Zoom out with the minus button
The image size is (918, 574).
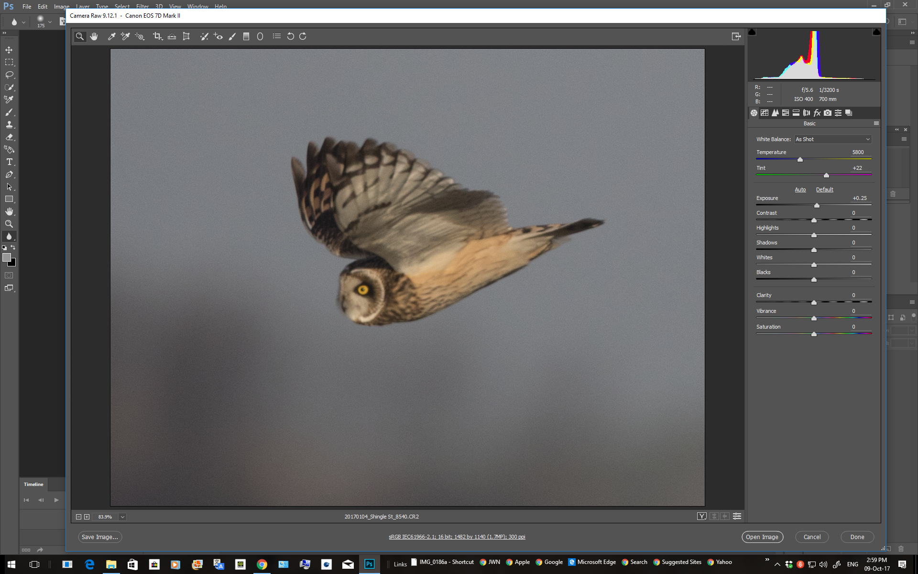[79, 517]
